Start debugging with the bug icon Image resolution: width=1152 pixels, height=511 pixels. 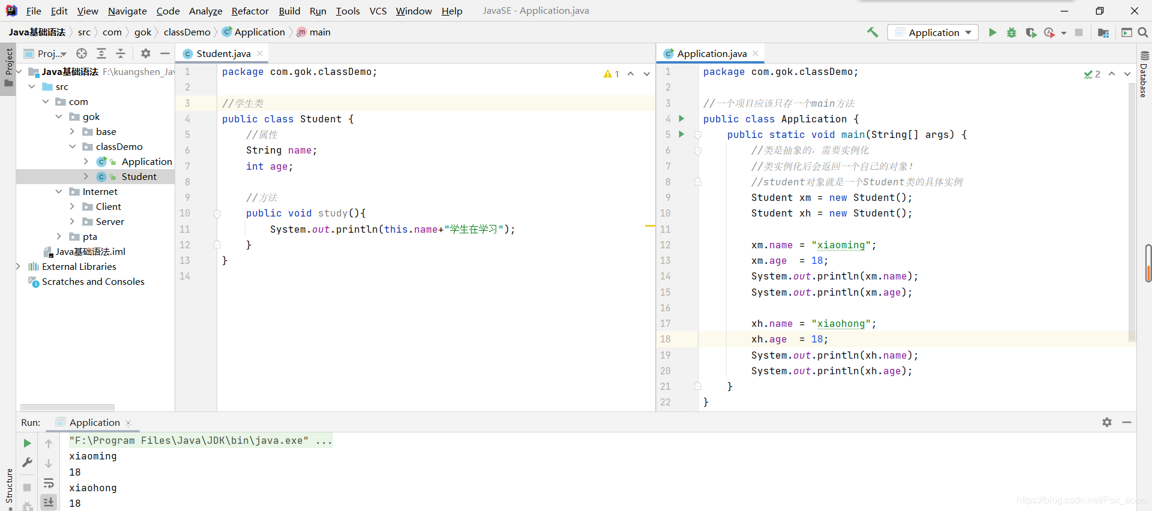coord(1012,32)
